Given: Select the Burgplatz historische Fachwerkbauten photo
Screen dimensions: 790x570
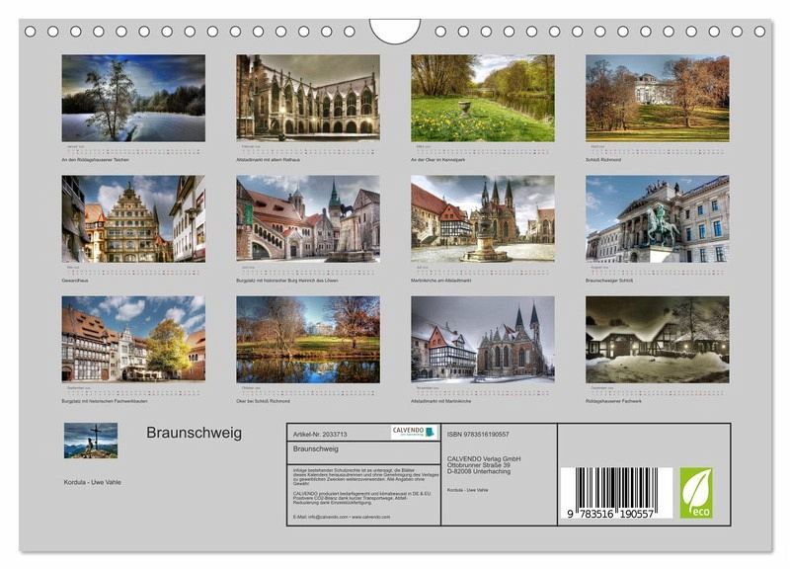Looking at the screenshot, I should [133, 339].
